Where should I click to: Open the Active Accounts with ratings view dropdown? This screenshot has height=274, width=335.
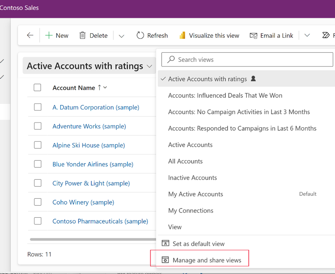click(x=149, y=66)
